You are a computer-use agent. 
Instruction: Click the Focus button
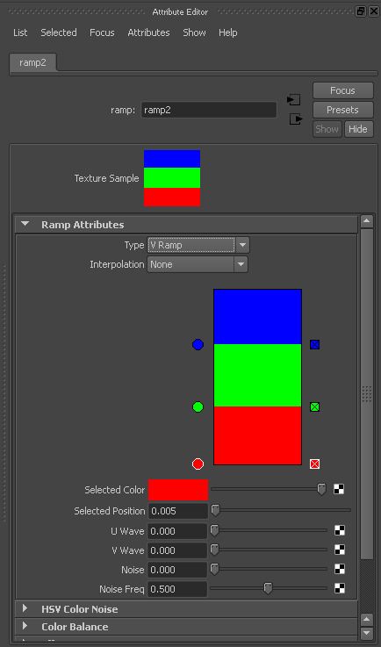coord(342,90)
